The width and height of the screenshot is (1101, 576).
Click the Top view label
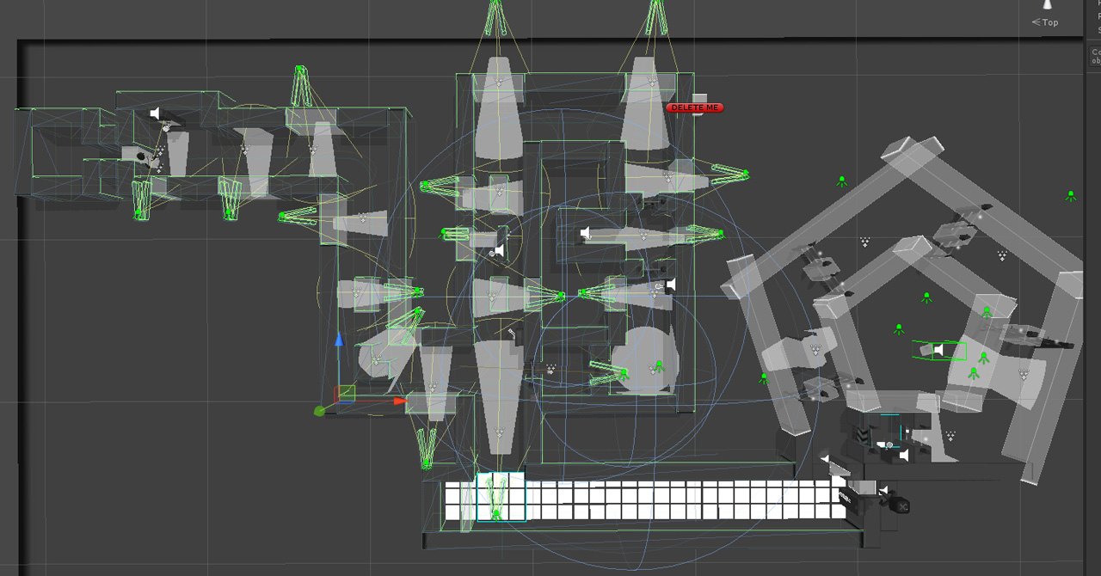[x=1049, y=22]
